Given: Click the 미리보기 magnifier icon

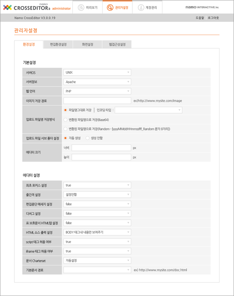Looking at the screenshot, I should pos(81,7).
